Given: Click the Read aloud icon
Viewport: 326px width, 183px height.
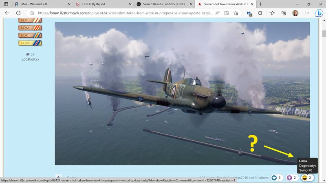Looking at the screenshot, I should point(217,13).
